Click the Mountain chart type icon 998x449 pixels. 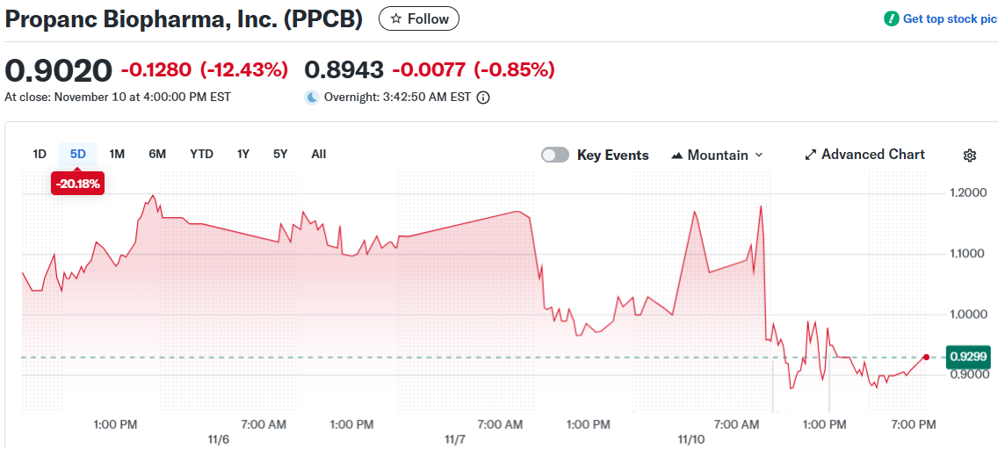[x=676, y=156]
